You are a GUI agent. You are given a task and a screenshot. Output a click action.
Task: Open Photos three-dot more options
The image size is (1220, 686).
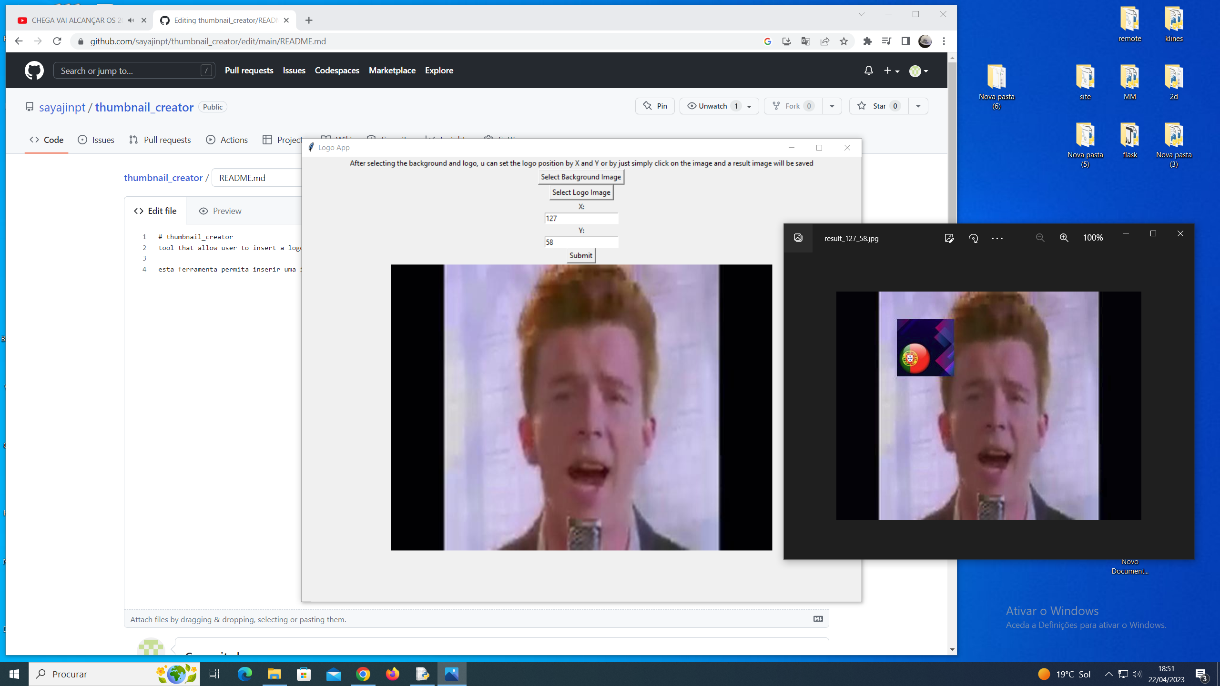(x=997, y=238)
